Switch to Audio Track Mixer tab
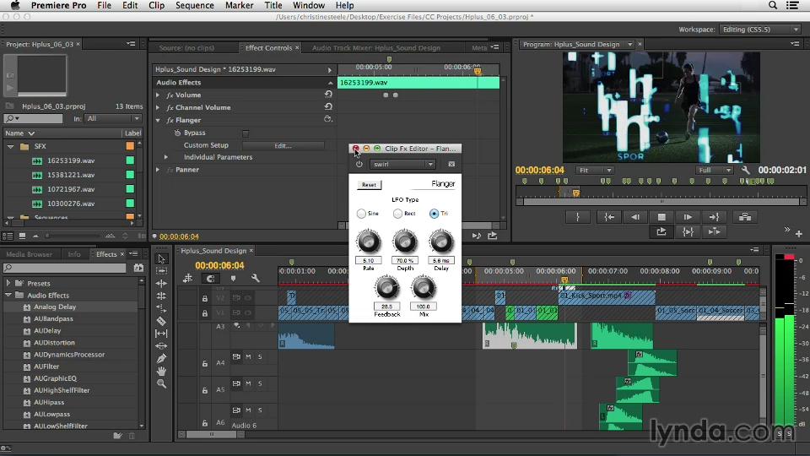The height and width of the screenshot is (456, 810). point(376,47)
